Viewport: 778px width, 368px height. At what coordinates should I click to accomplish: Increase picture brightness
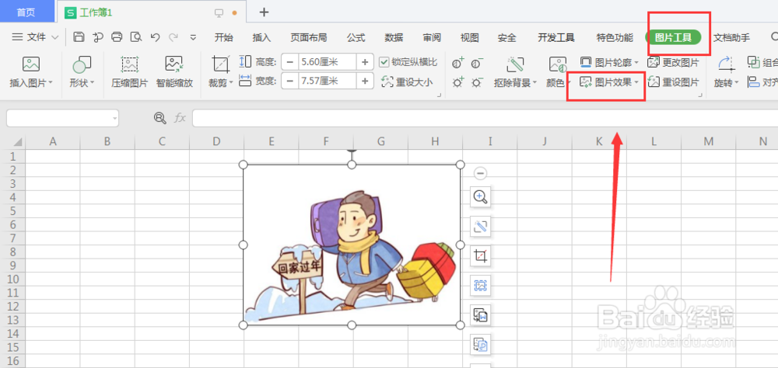[458, 82]
